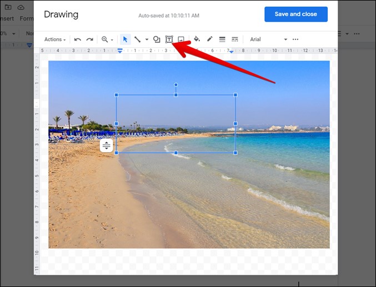This screenshot has height=287, width=376.
Task: Click the cloud save status icon in Docs
Action: [x=21, y=7]
